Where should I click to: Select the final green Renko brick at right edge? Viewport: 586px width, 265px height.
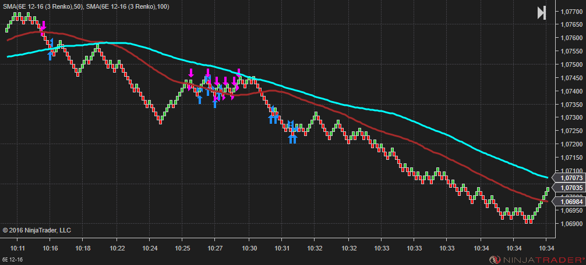[548, 189]
